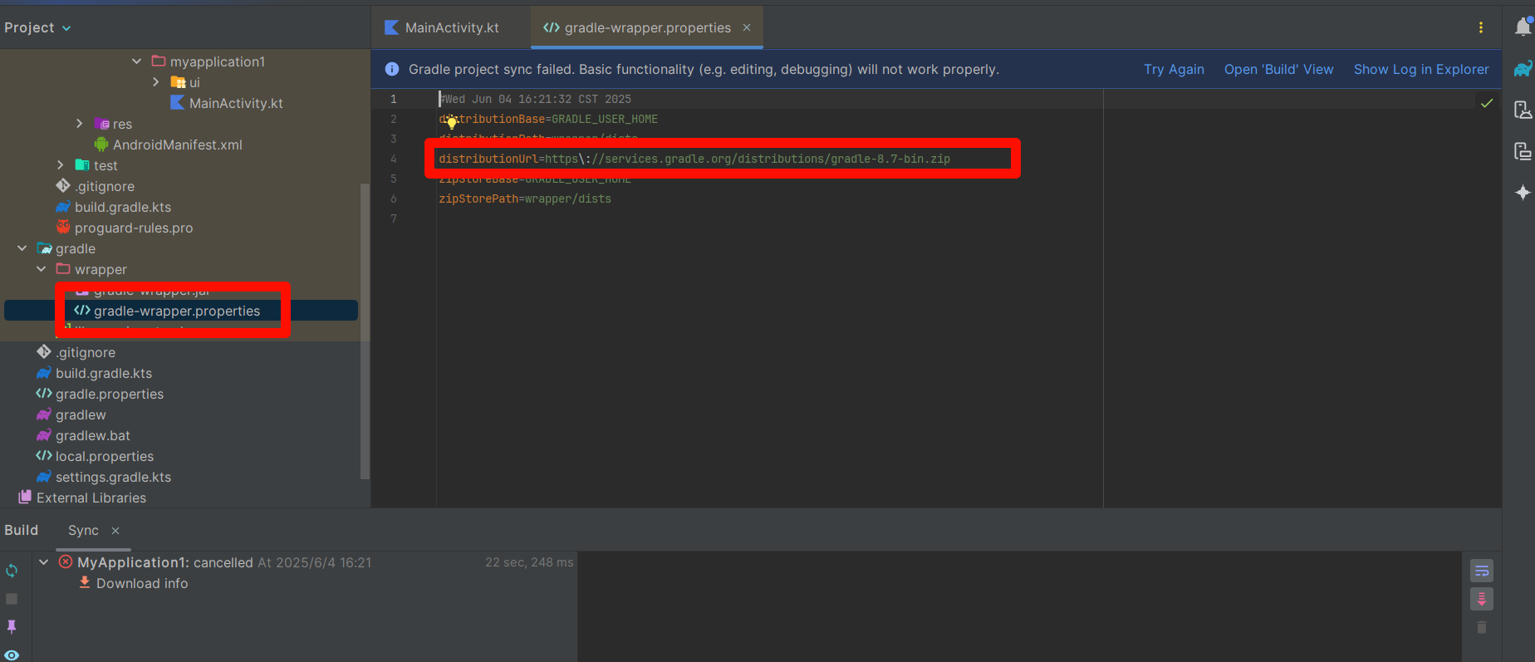
Task: Click the green inspection checkmark in editor
Action: pyautogui.click(x=1487, y=103)
